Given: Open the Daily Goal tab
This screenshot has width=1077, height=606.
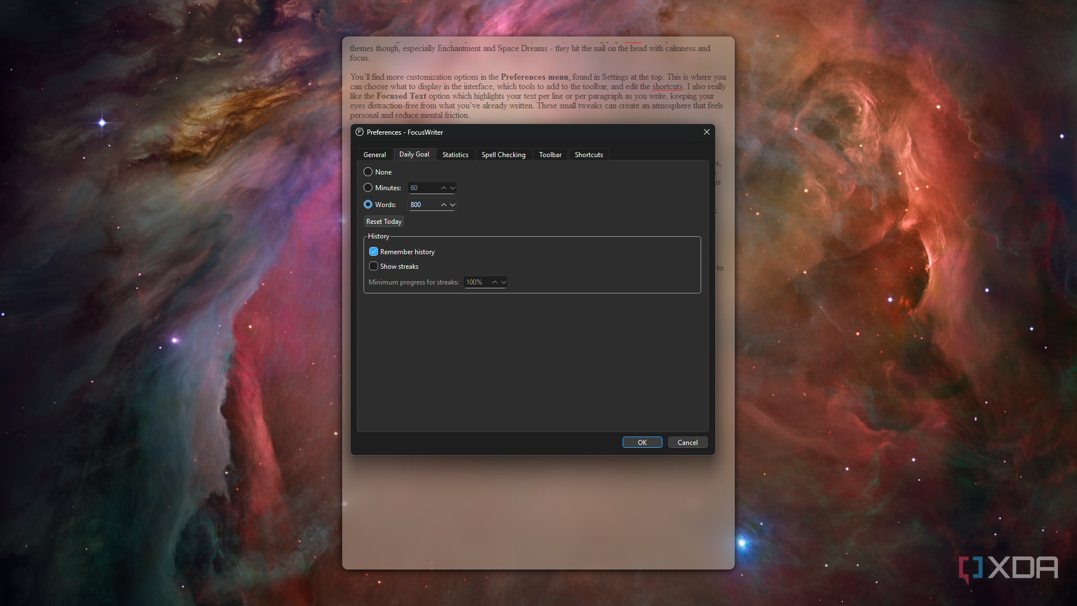Looking at the screenshot, I should tap(414, 154).
